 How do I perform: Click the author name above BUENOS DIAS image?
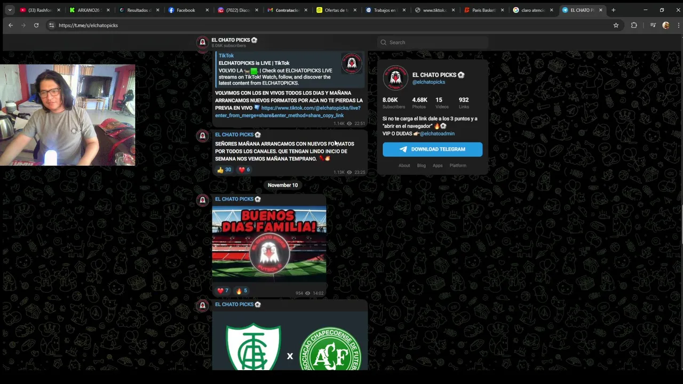pyautogui.click(x=237, y=199)
